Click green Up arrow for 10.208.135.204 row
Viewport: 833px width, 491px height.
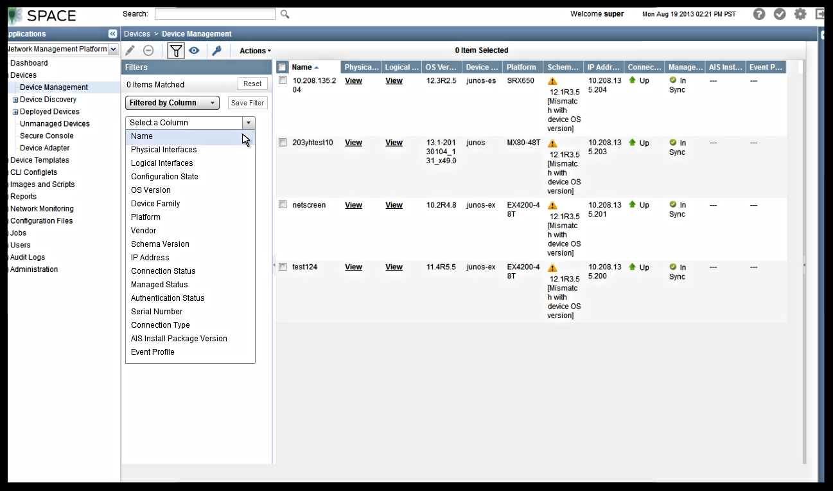pos(632,80)
